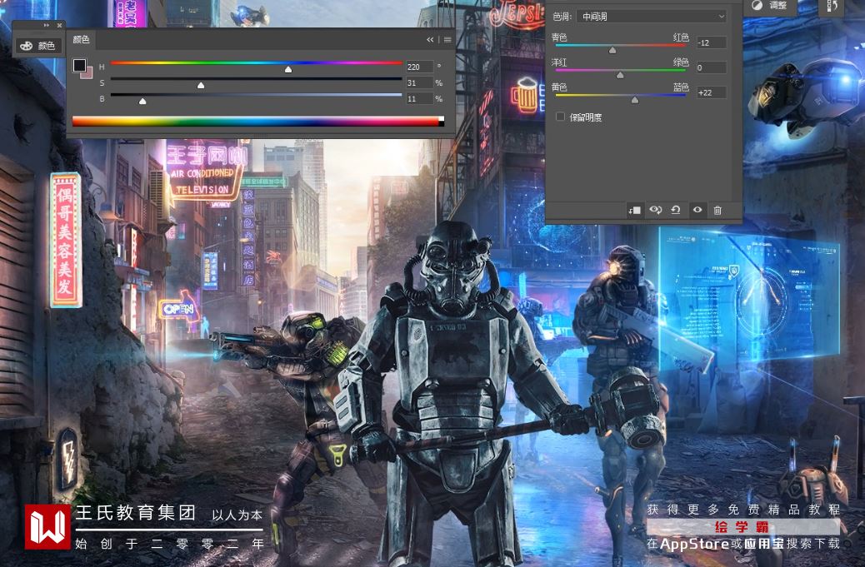Viewport: 865px width, 567px height.
Task: Open the 调整 adjustments panel button
Action: tap(769, 6)
